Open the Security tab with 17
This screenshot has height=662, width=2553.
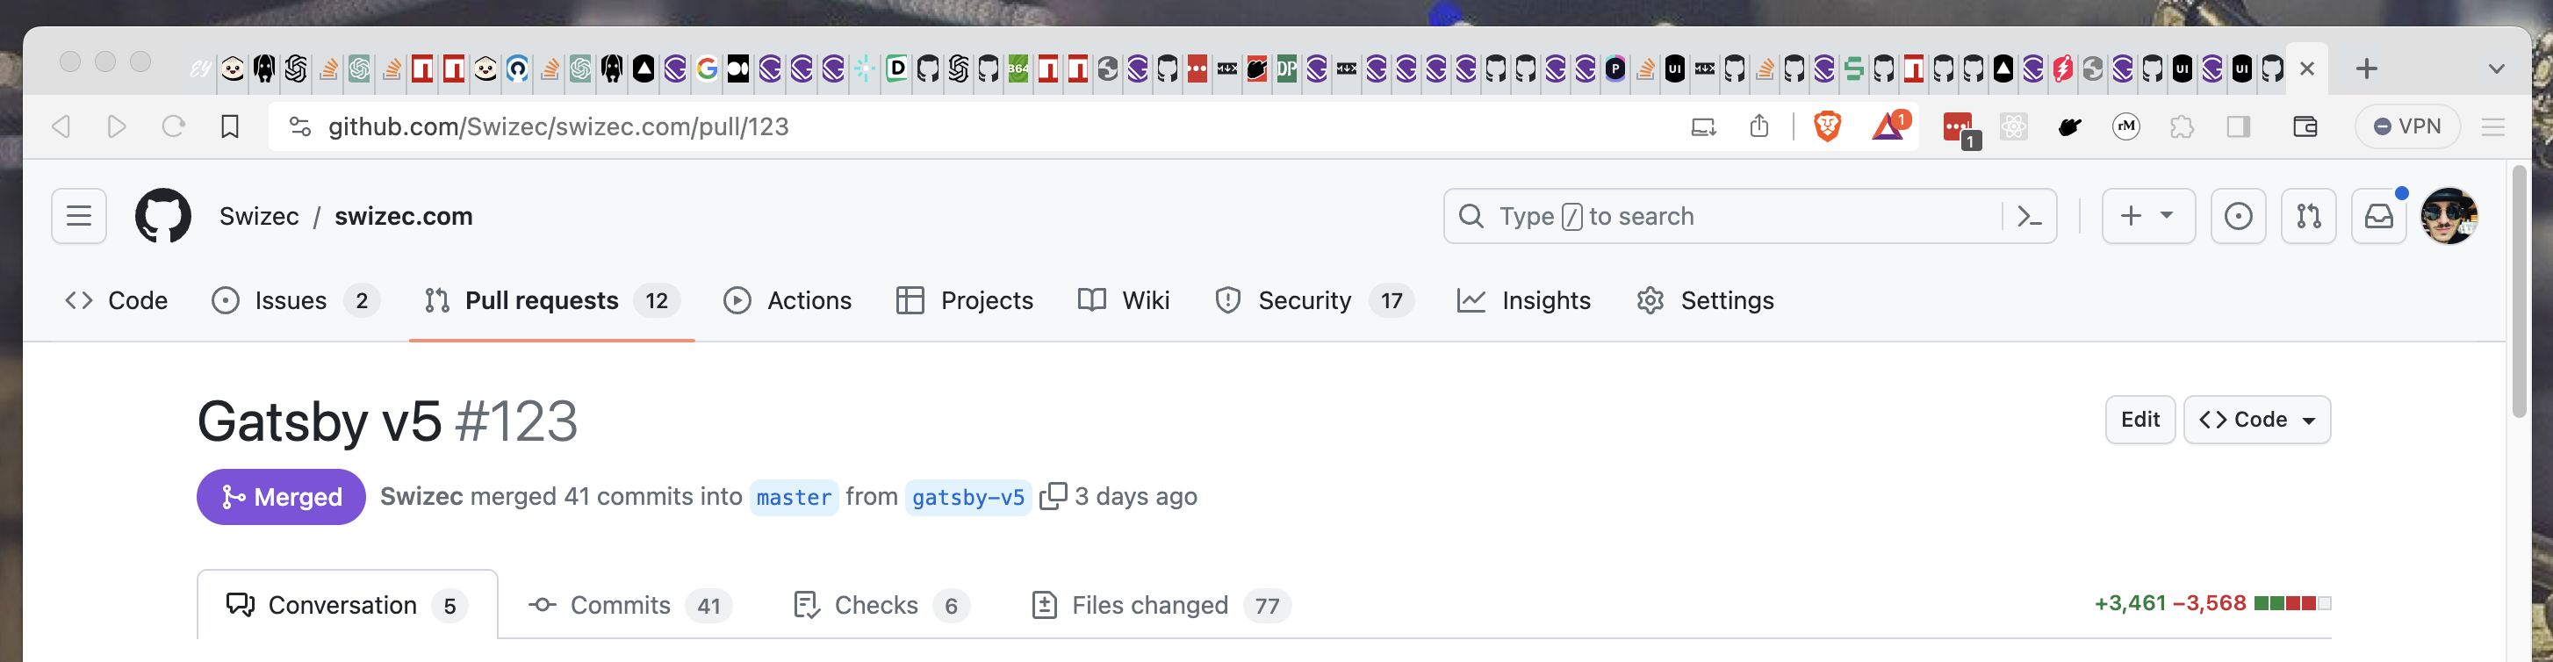[1314, 300]
